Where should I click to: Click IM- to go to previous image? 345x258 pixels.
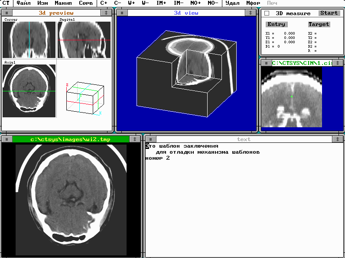[179, 3]
